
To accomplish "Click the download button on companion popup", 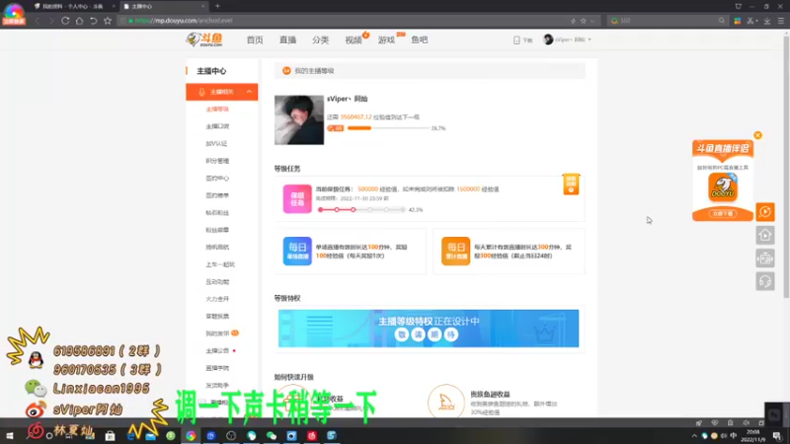I will point(723,213).
